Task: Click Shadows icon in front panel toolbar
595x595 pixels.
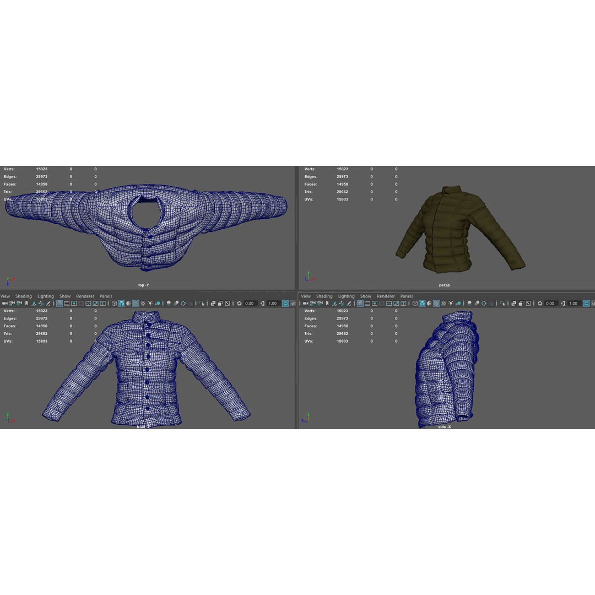Action: pyautogui.click(x=158, y=303)
